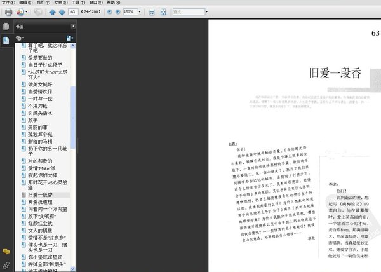The image size is (381, 272).
Task: Go to previous page with up arrow
Action: coord(52,12)
